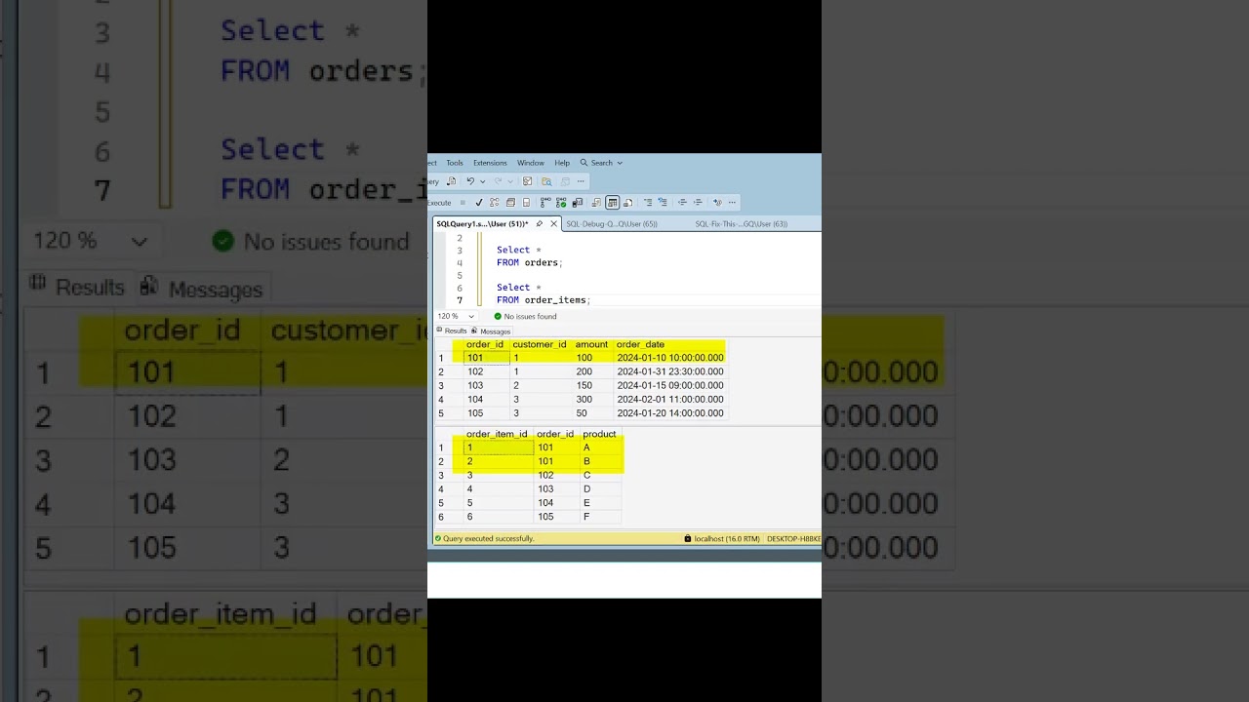Click the grayed Redo arrow icon

coord(499,181)
